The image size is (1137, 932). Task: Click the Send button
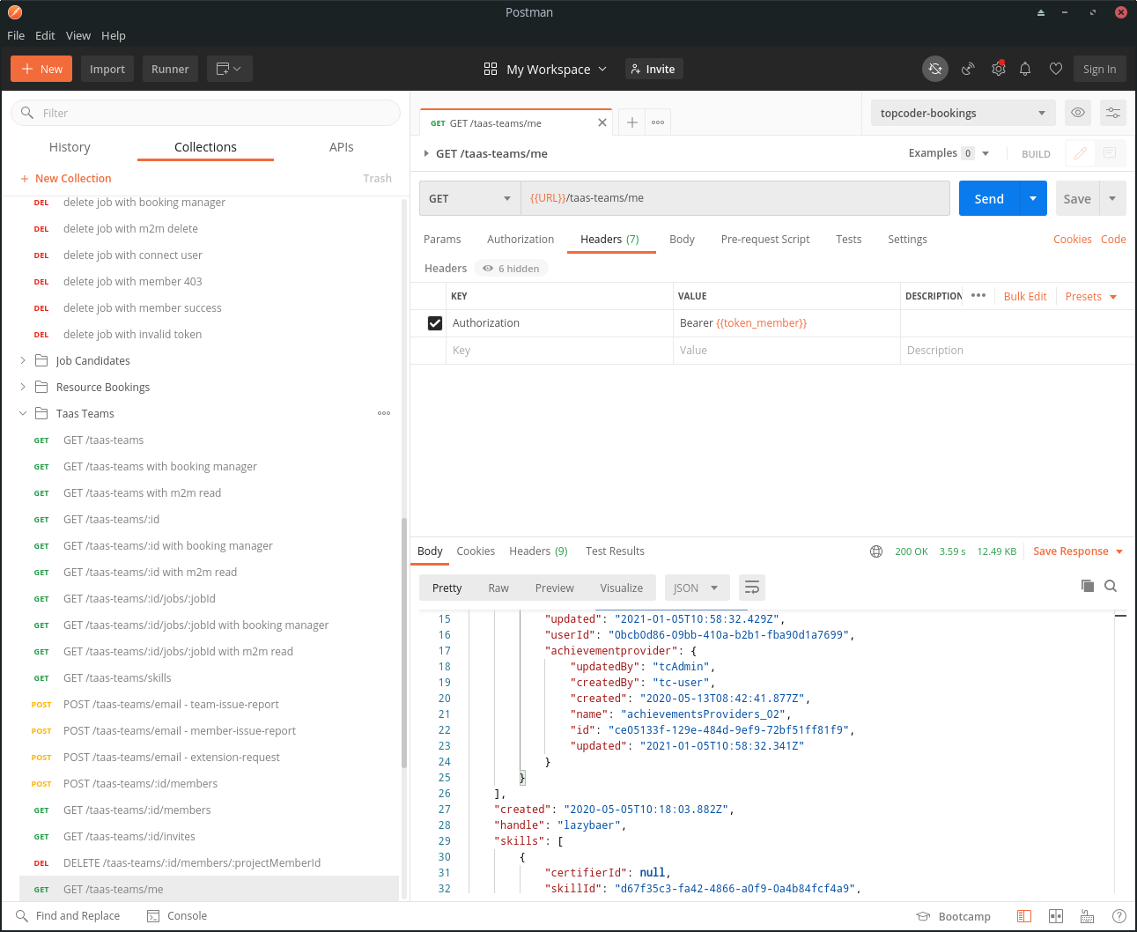tap(989, 198)
